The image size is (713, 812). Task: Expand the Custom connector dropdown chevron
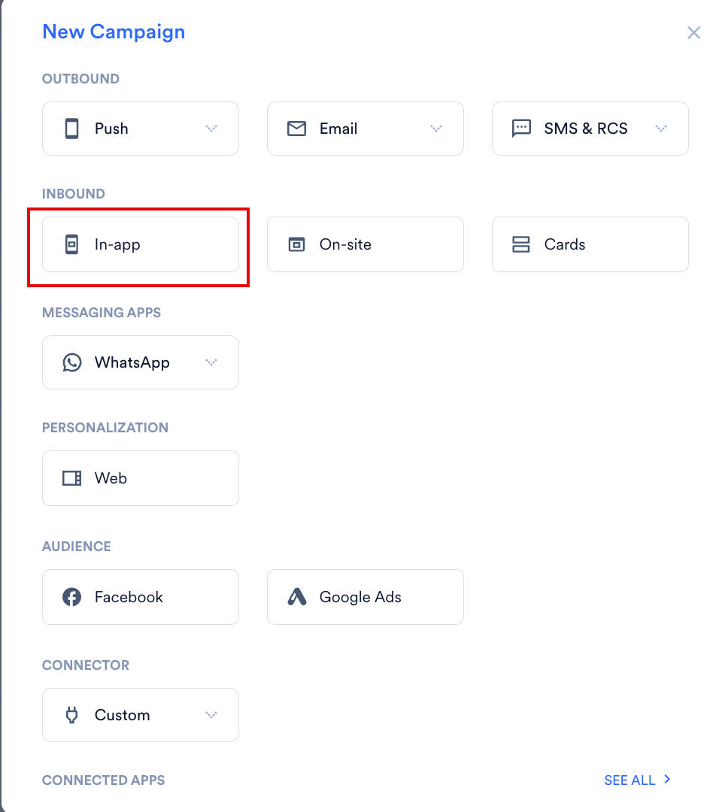(x=211, y=715)
